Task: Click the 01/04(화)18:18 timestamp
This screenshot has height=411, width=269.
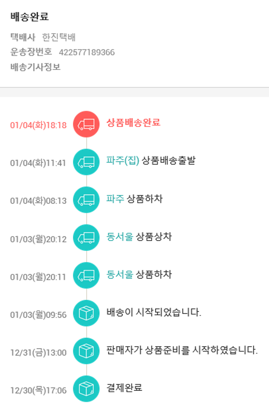Action: 38,125
